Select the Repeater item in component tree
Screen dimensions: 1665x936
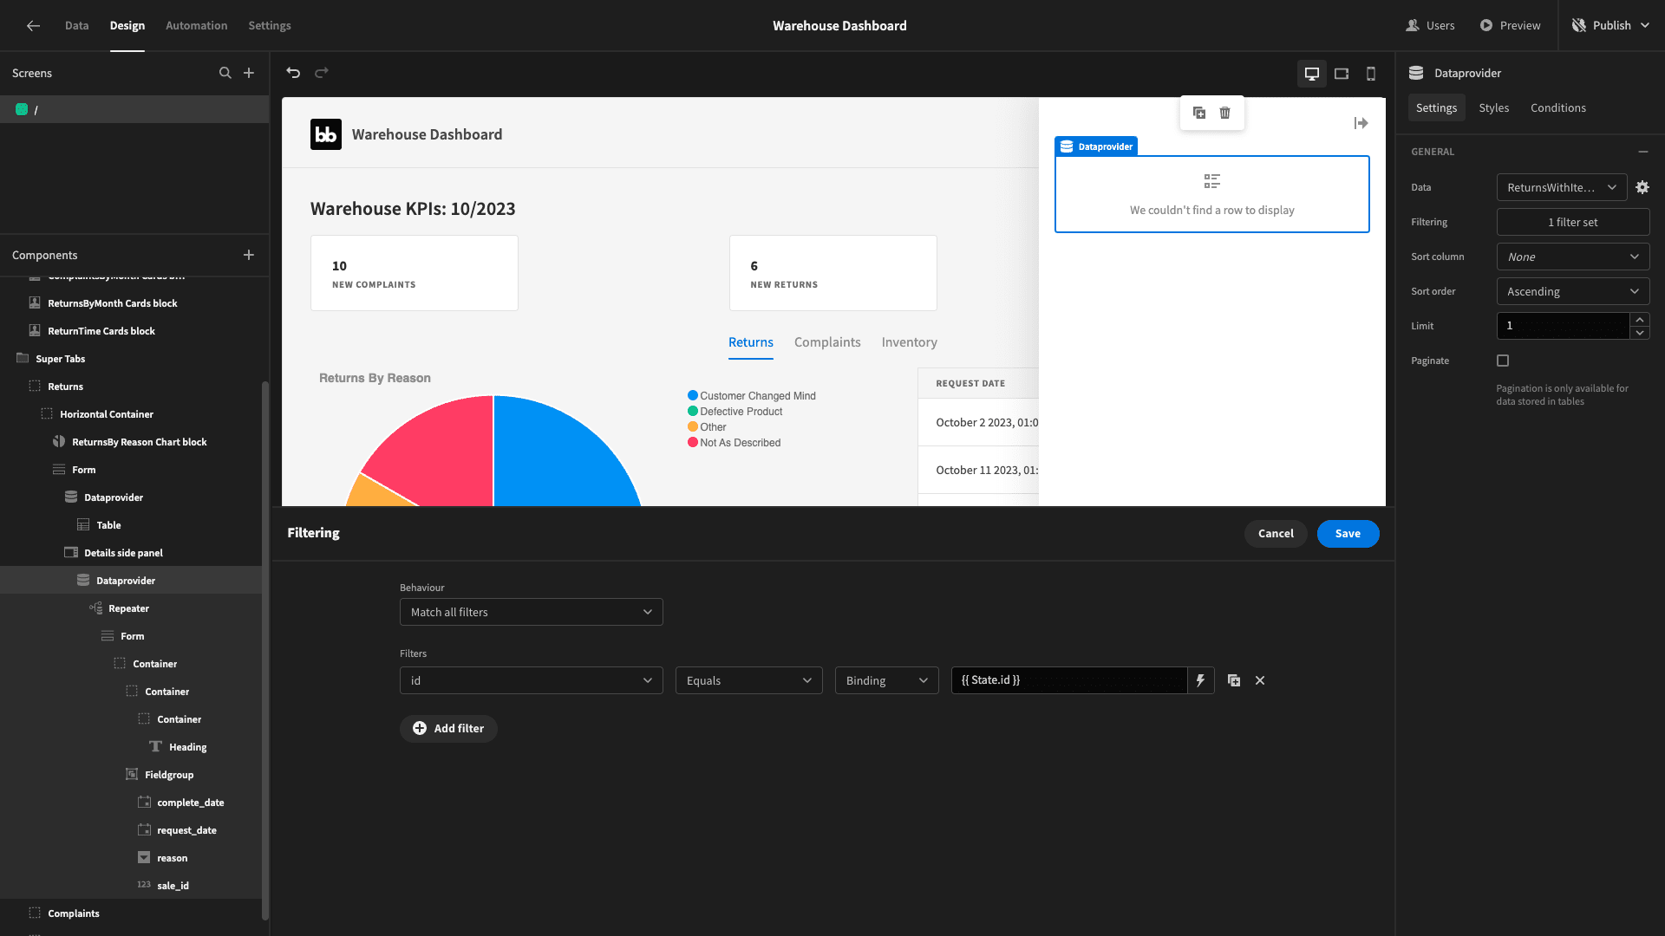pyautogui.click(x=128, y=608)
